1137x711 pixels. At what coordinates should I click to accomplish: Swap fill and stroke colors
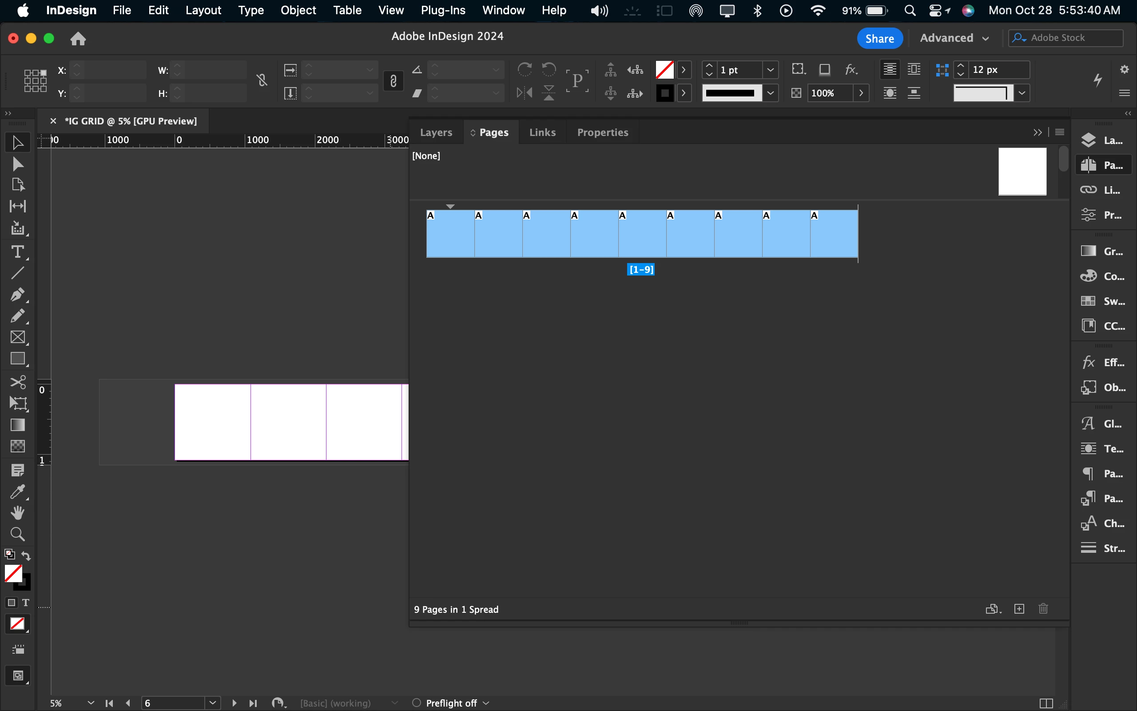tap(26, 556)
